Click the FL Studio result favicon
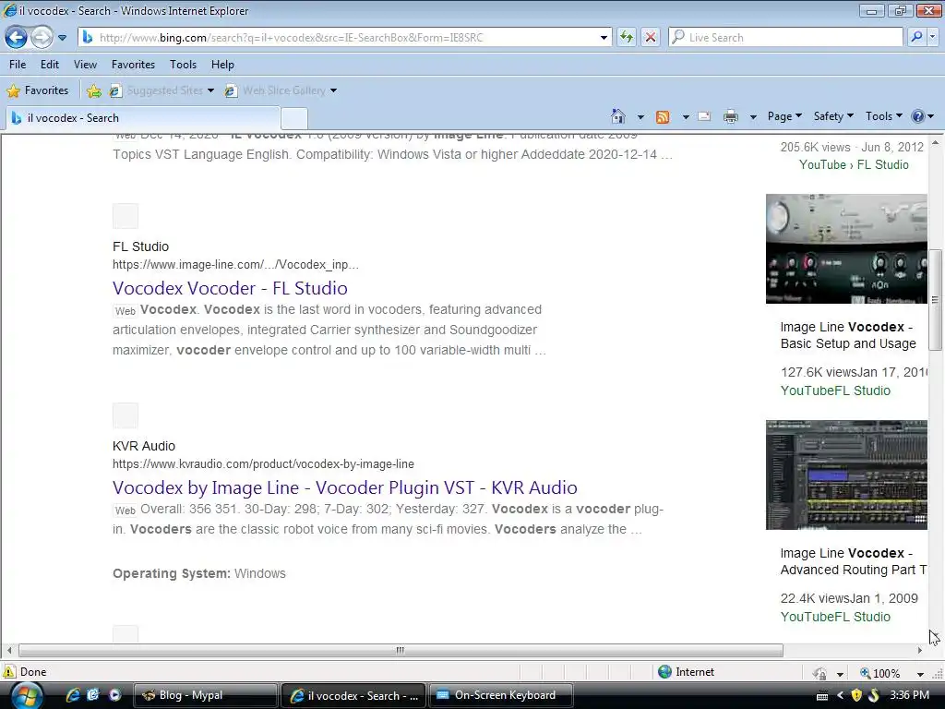The height and width of the screenshot is (709, 945). click(x=126, y=216)
